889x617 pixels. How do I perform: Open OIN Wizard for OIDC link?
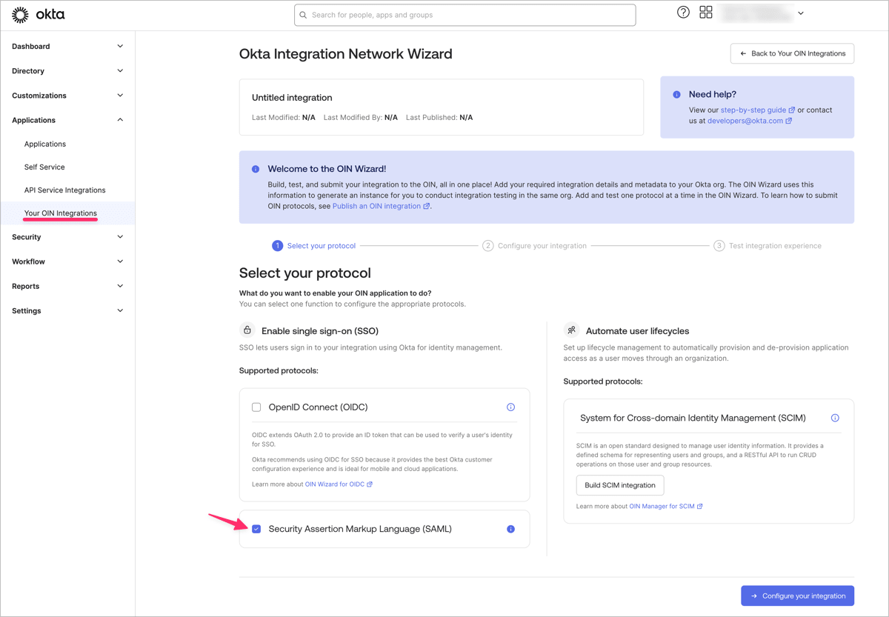pyautogui.click(x=339, y=484)
